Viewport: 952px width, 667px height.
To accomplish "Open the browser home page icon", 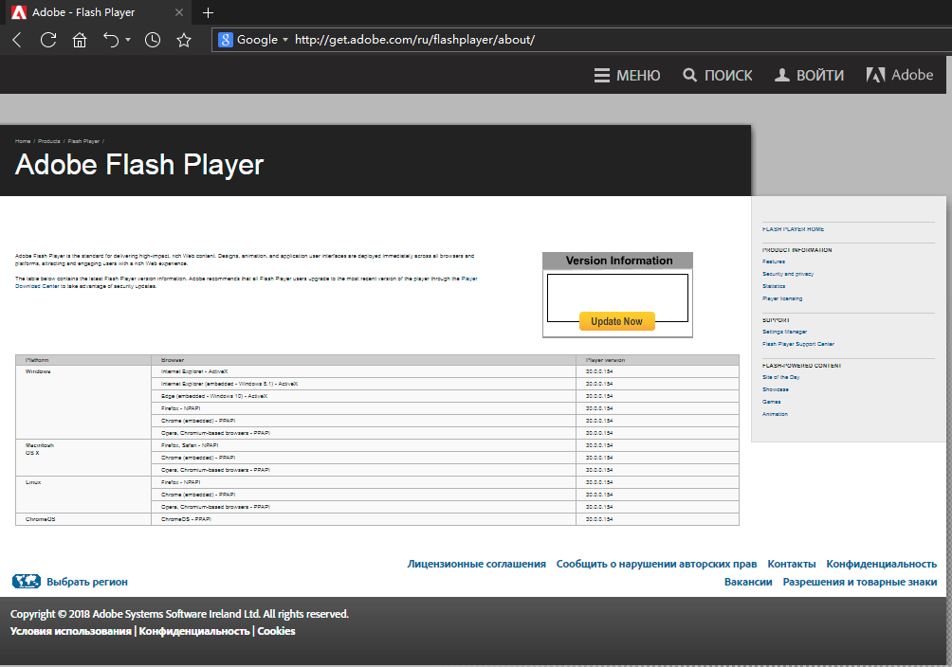I will (80, 40).
